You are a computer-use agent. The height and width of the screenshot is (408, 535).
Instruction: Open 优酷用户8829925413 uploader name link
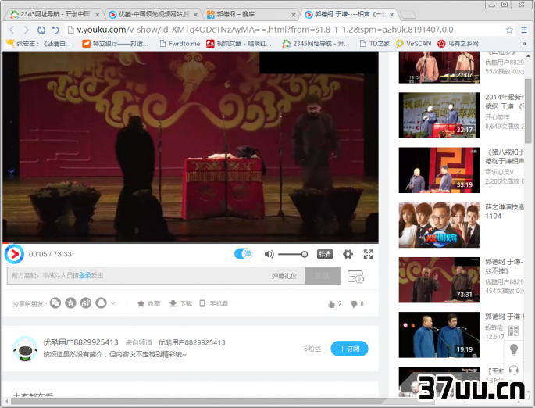(80, 342)
